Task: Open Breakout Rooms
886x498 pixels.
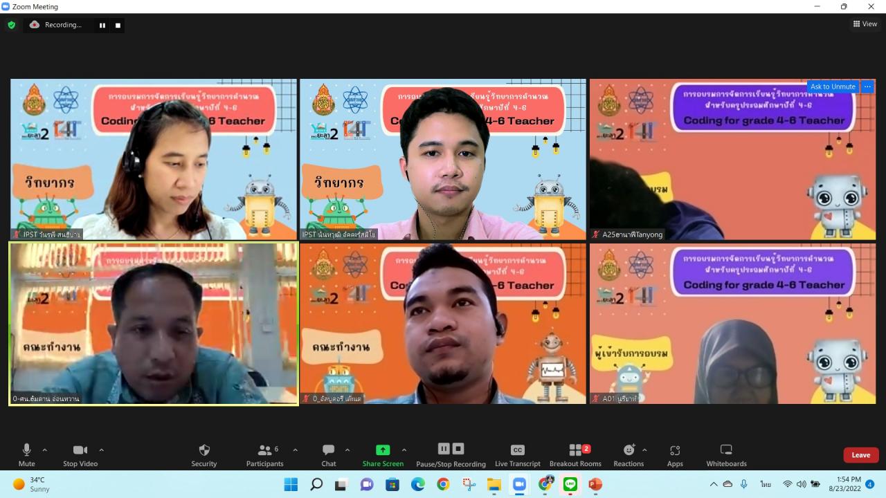Action: pos(575,455)
